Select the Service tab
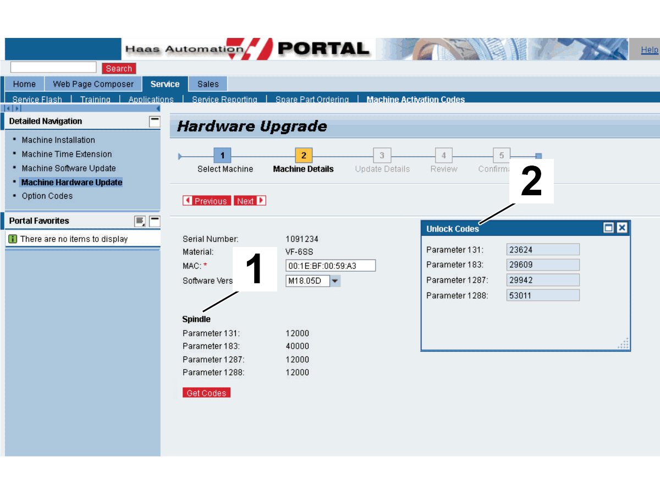 click(165, 84)
